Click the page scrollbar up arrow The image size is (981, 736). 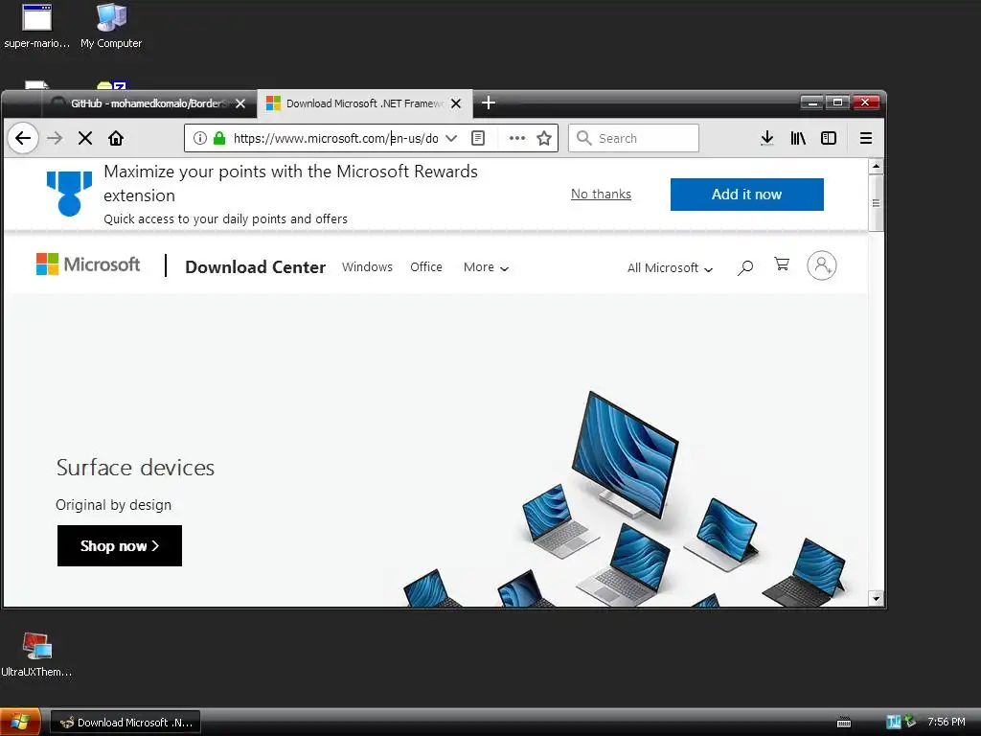coord(876,167)
